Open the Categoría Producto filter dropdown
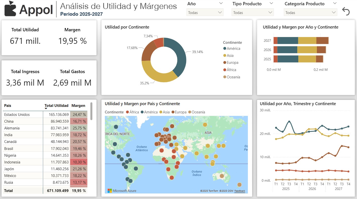This screenshot has height=199, width=357. (x=310, y=13)
